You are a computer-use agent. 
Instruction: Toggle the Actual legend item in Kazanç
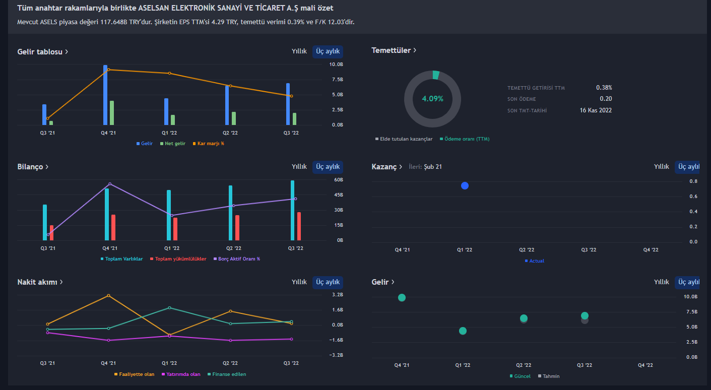point(535,261)
